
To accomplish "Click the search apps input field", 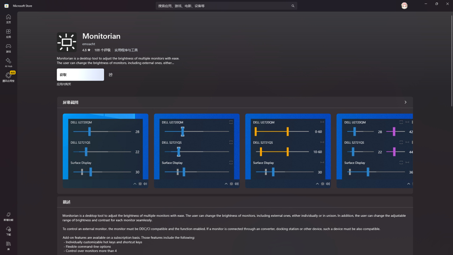I will (226, 6).
